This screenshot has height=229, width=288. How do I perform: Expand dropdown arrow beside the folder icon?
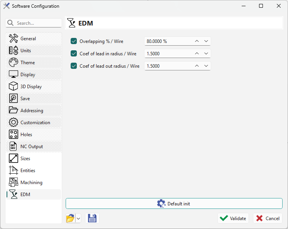click(x=78, y=218)
